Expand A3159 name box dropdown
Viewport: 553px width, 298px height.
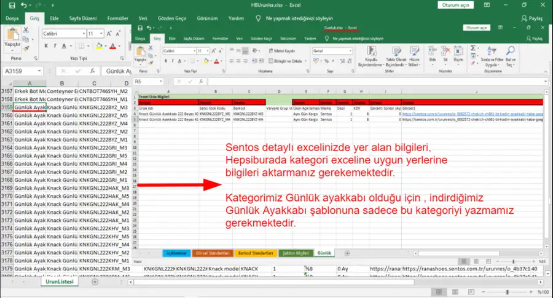(39, 71)
